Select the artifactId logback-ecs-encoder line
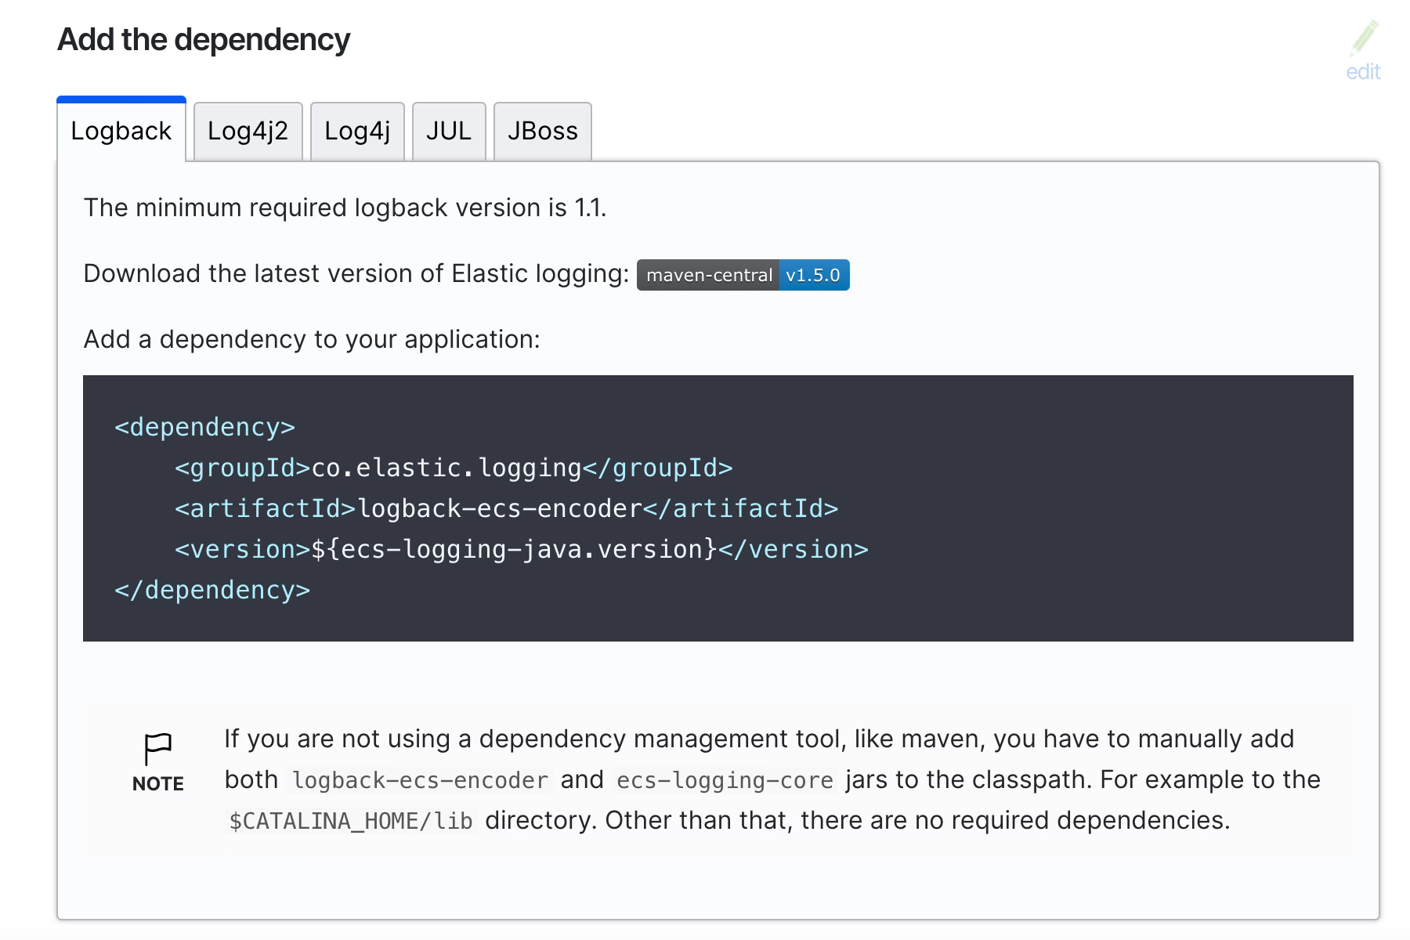The height and width of the screenshot is (940, 1410). (x=505, y=508)
